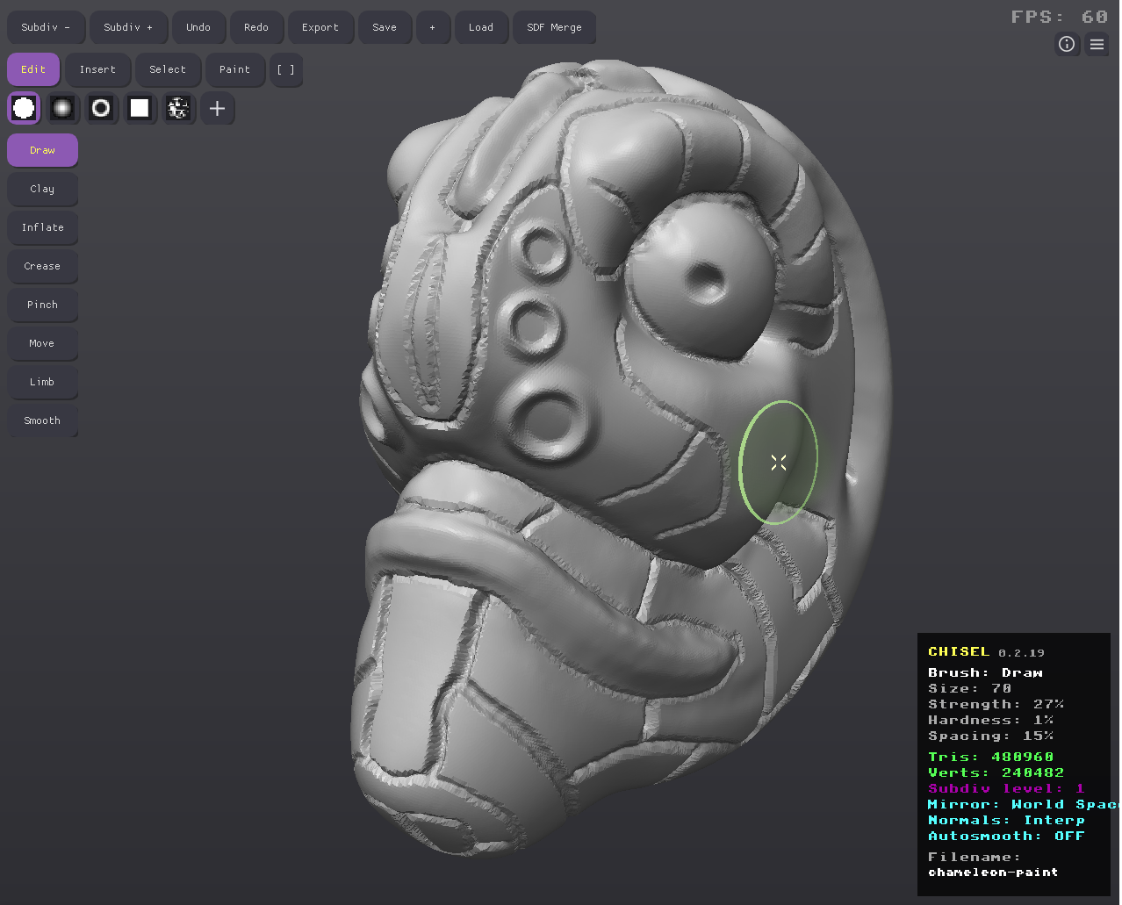Screen dimensions: 1122x905
Task: Choose the Smooth brush
Action: (42, 420)
